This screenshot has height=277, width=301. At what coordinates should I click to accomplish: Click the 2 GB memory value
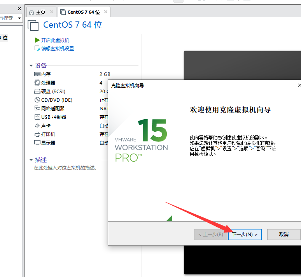coord(105,74)
